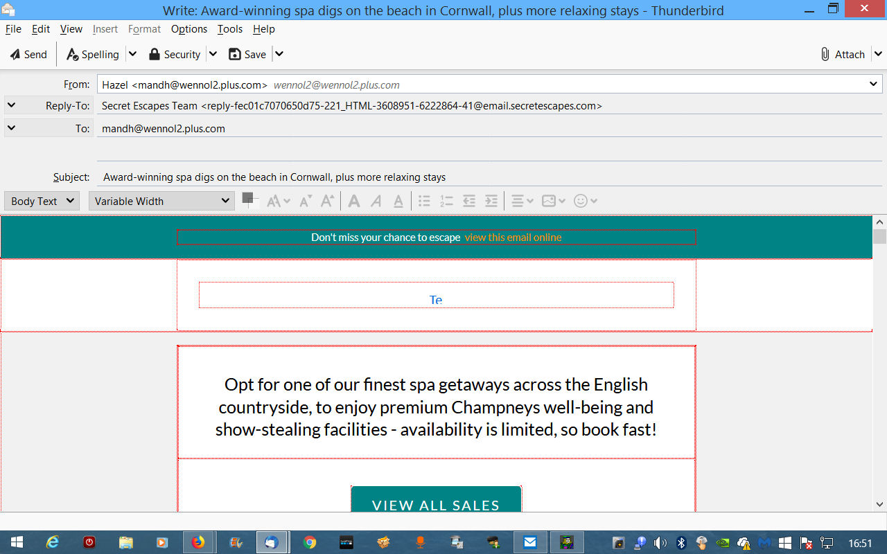Viewport: 887px width, 554px height.
Task: Click the Bluetooth tray icon
Action: (681, 543)
